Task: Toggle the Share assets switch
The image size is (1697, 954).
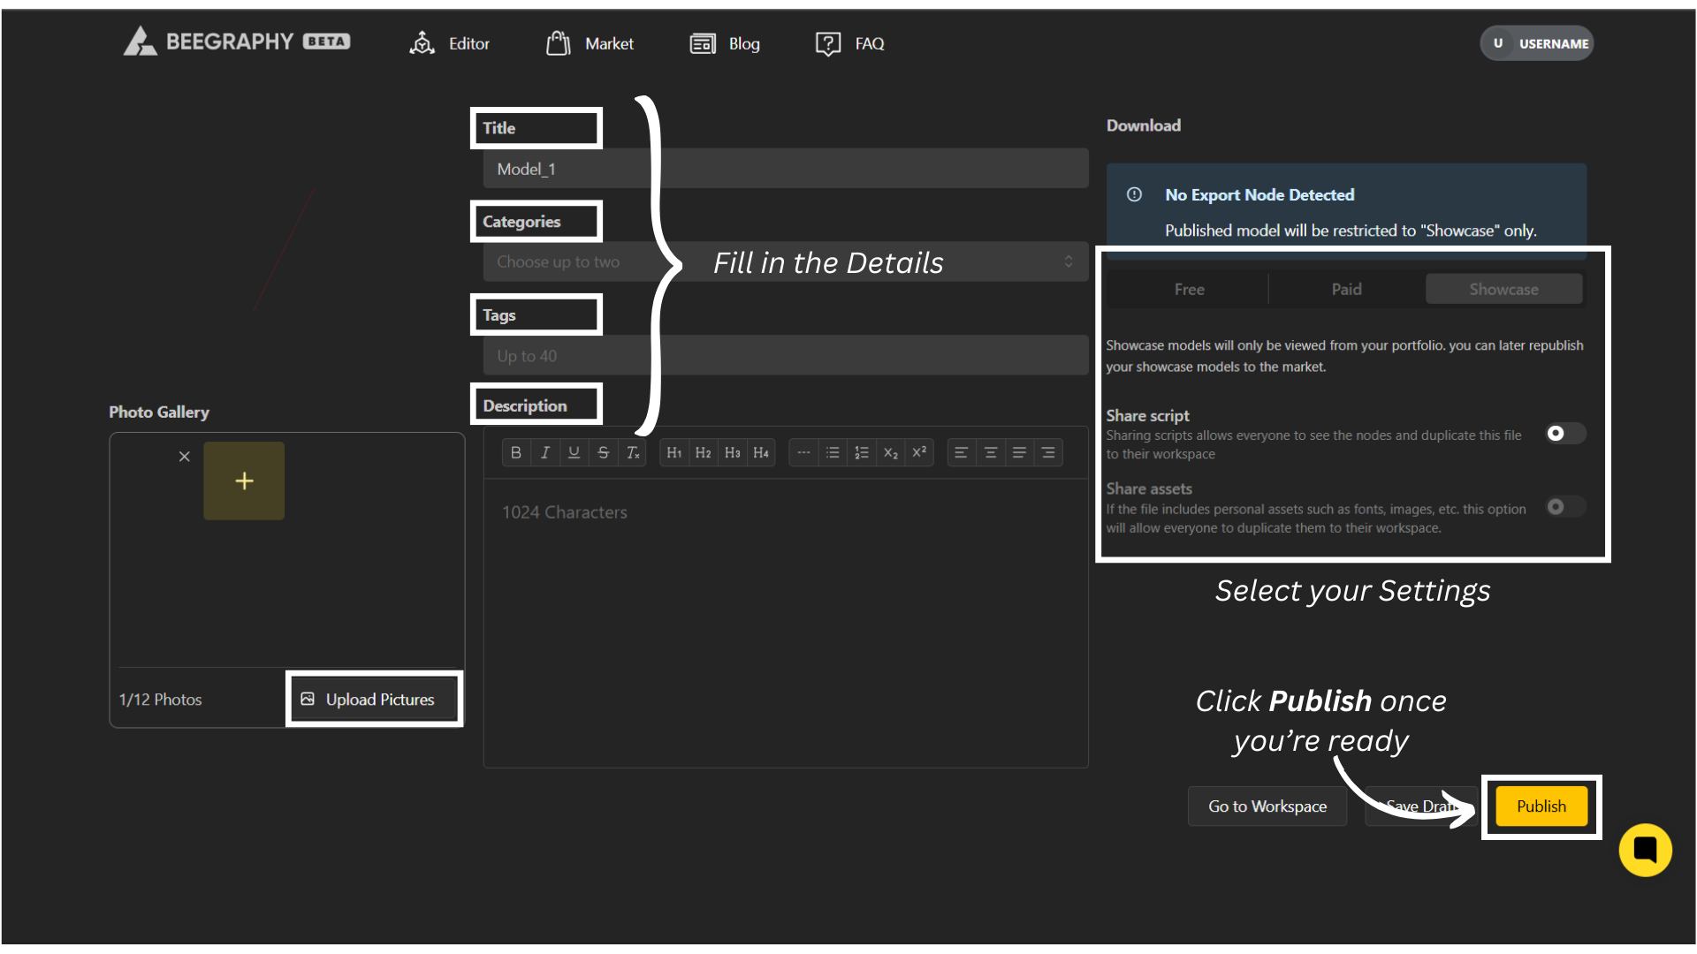Action: coord(1564,507)
